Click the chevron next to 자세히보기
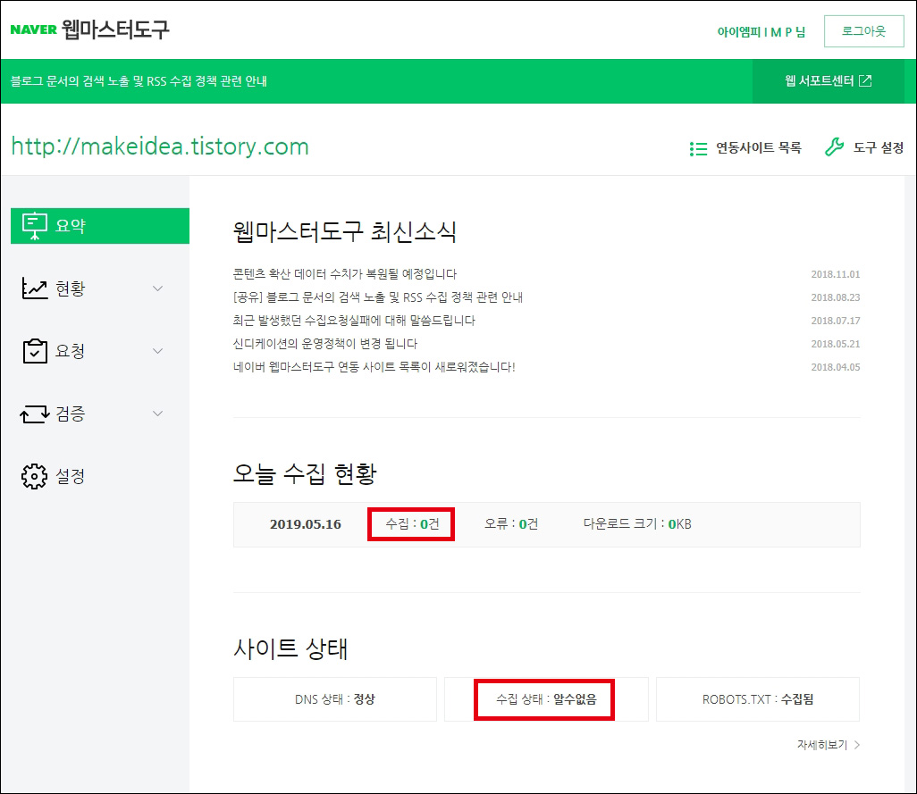The image size is (917, 794). [x=857, y=745]
